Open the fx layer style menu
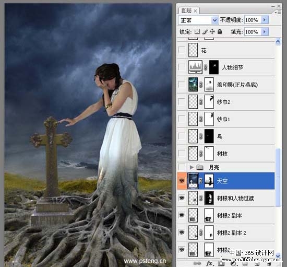The height and width of the screenshot is (267, 287). point(209,263)
